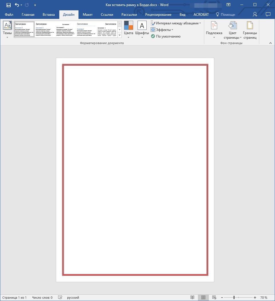Open the Ссылки tab
Viewport: 275px width, 301px height.
coord(107,15)
